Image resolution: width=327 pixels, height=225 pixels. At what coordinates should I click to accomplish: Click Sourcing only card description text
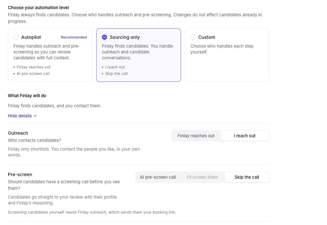(x=137, y=52)
